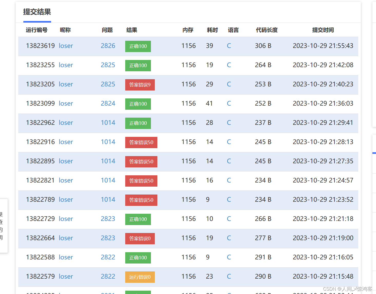Click 运行错误0 badge for run 13822579
Screen dimensions: 376x294
click(140, 277)
